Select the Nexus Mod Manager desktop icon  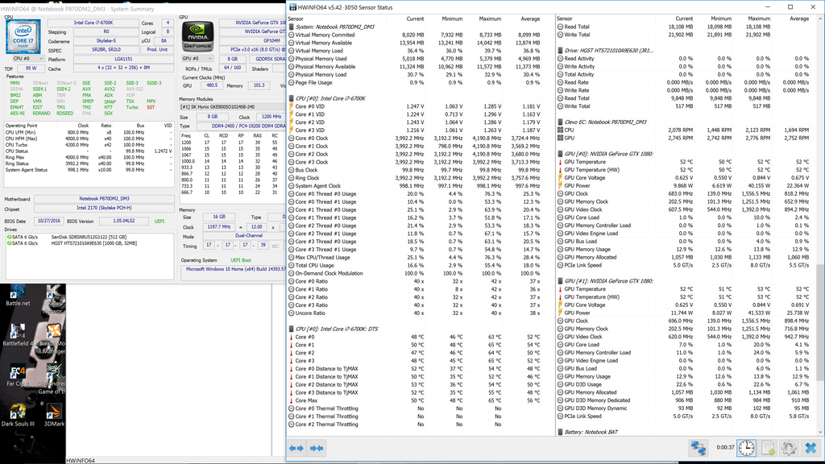tap(54, 338)
